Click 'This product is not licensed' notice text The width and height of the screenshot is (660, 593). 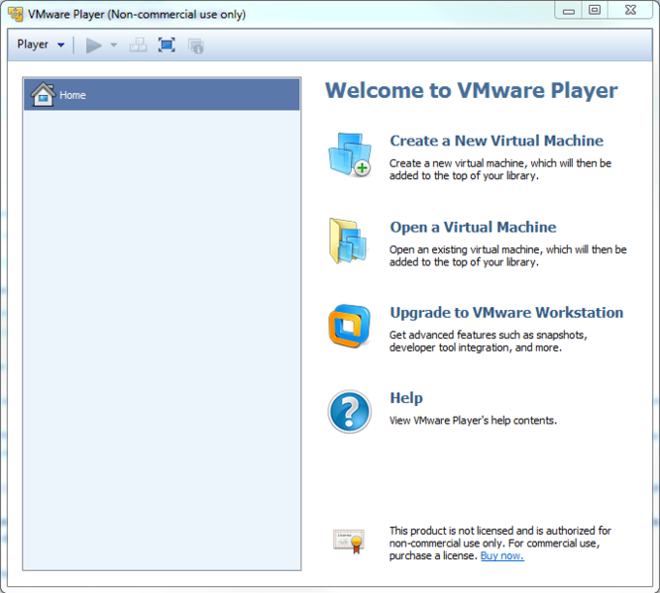click(500, 544)
